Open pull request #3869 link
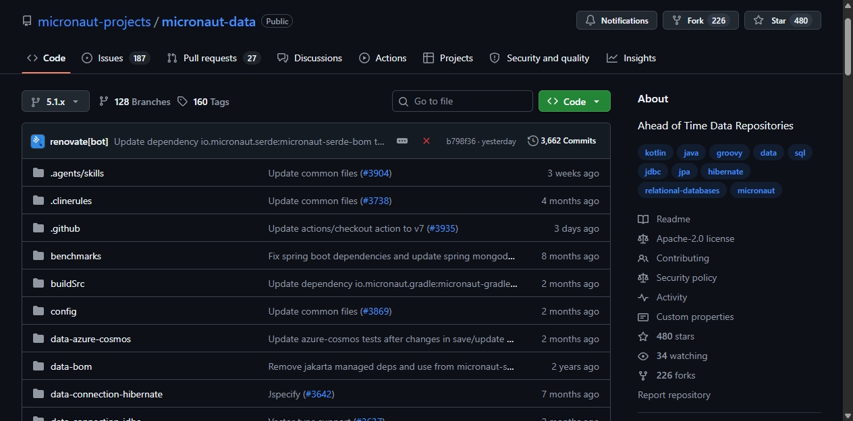This screenshot has width=853, height=421. (x=376, y=311)
